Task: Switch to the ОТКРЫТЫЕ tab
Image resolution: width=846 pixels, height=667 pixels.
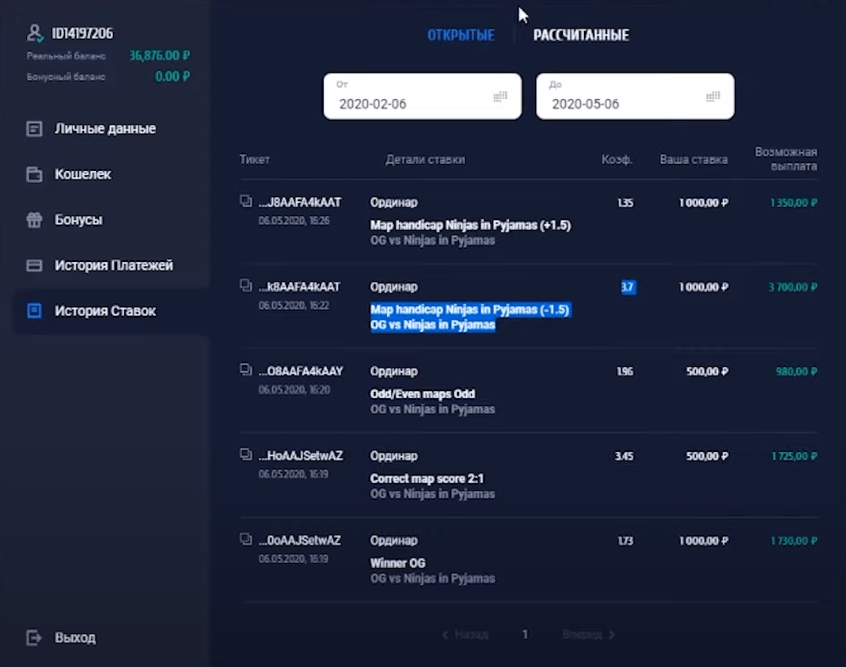Action: [x=461, y=36]
